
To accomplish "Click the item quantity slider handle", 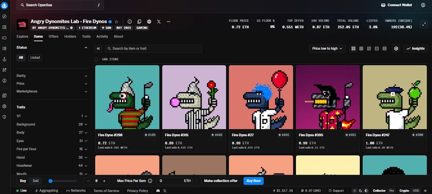I will pos(51,181).
